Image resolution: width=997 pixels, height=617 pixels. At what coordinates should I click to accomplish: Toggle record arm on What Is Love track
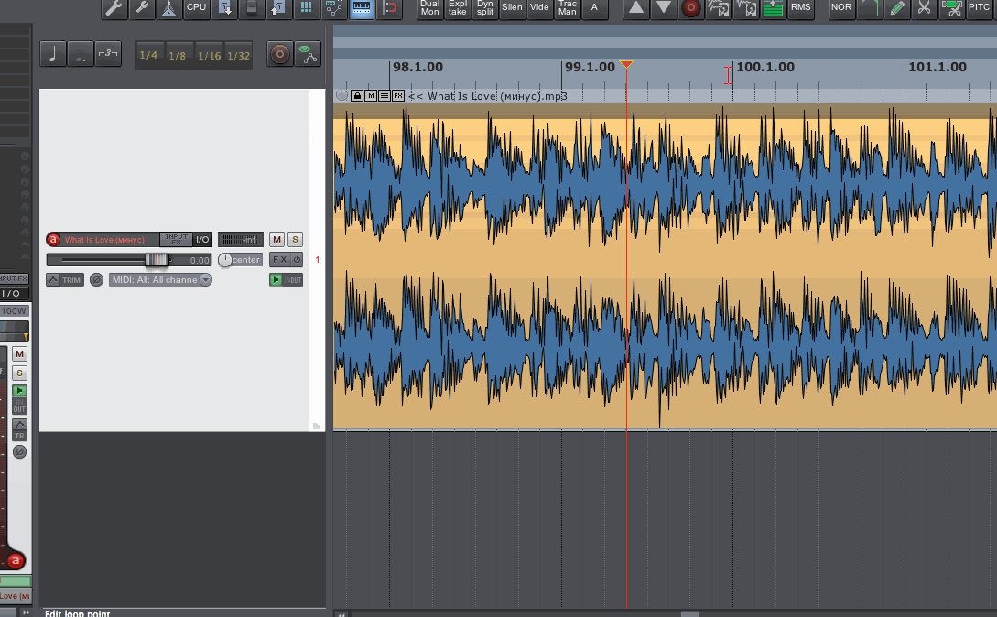(53, 240)
